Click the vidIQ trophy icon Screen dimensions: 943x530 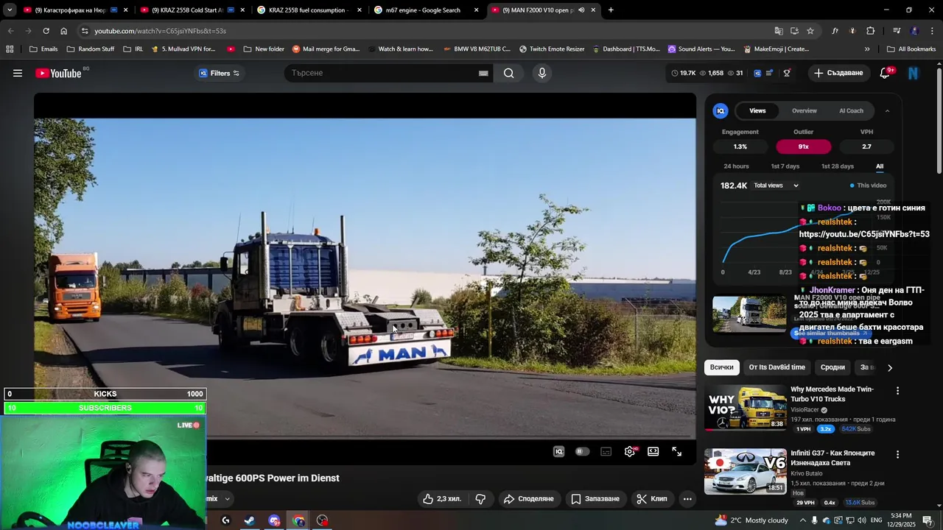point(787,73)
